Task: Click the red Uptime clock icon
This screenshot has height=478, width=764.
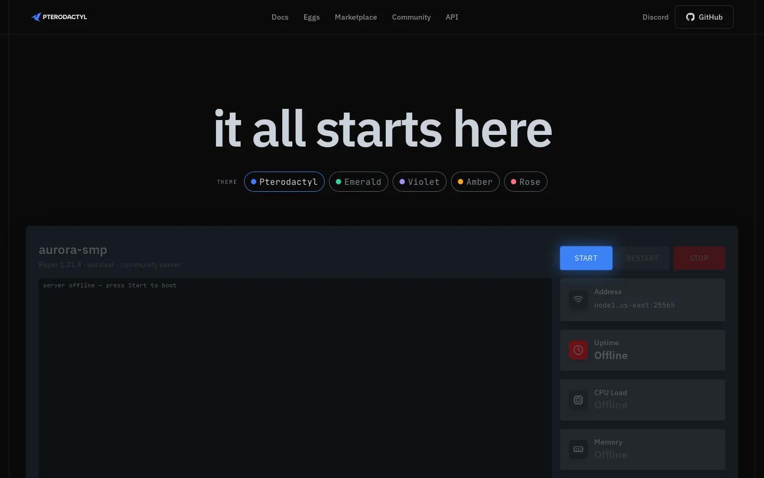Action: (x=578, y=350)
